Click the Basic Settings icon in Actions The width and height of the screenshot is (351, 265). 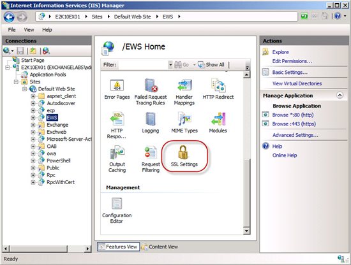click(265, 72)
